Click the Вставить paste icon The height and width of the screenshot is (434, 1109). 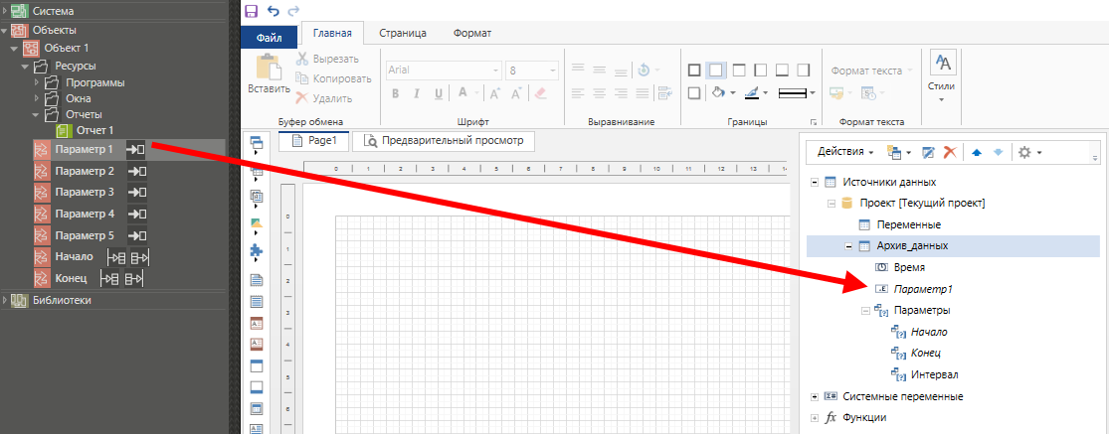tap(265, 70)
